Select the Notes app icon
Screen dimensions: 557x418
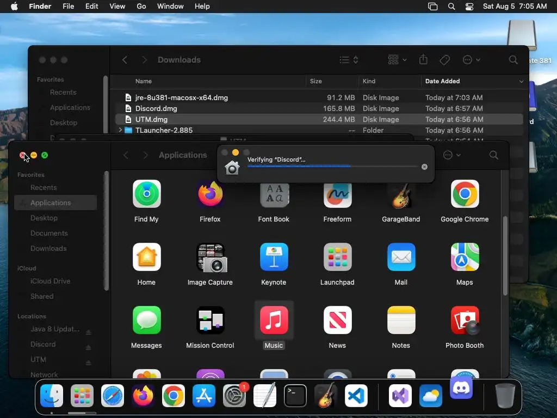[x=401, y=320]
